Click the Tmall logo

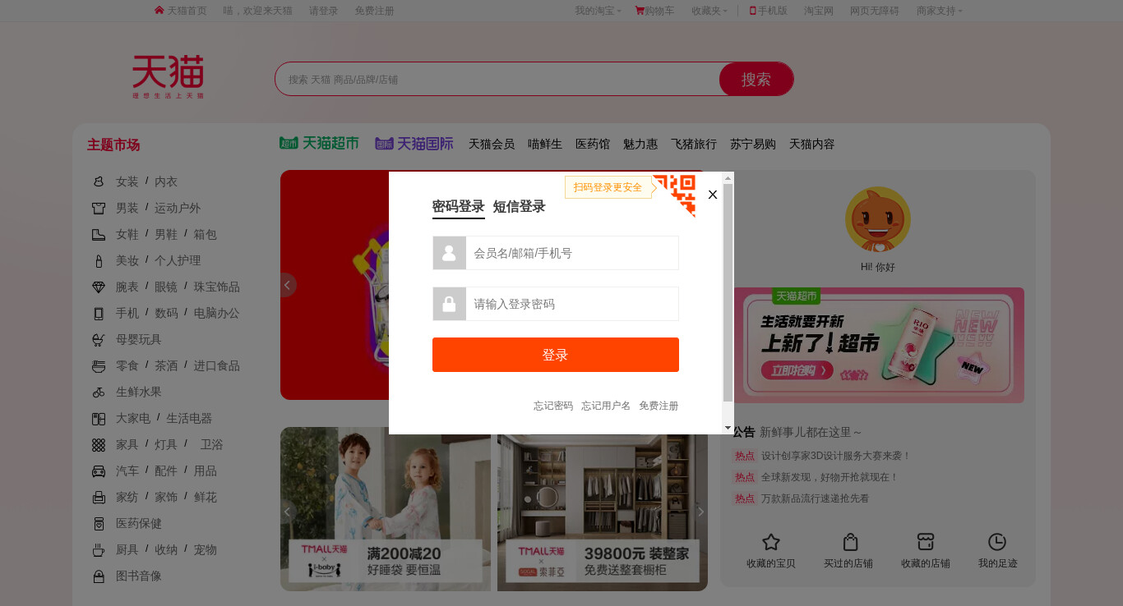168,76
